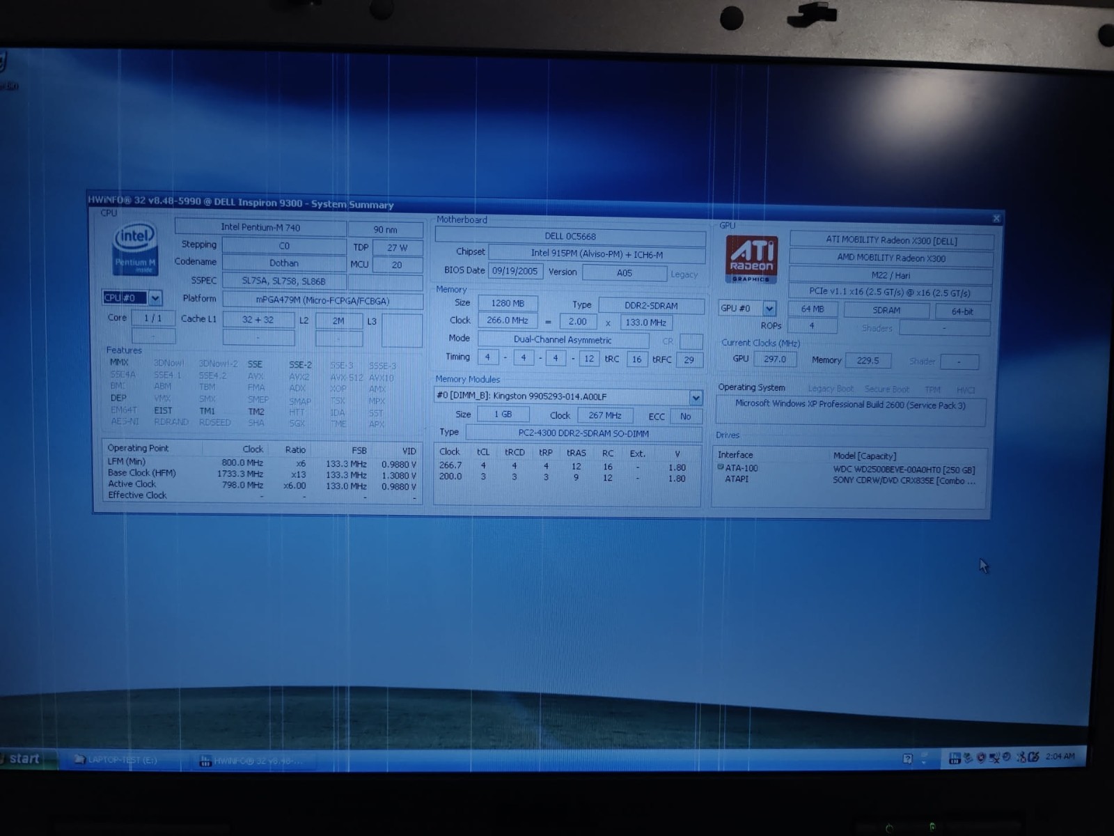Click the BIOS Version value A05

coord(625,273)
